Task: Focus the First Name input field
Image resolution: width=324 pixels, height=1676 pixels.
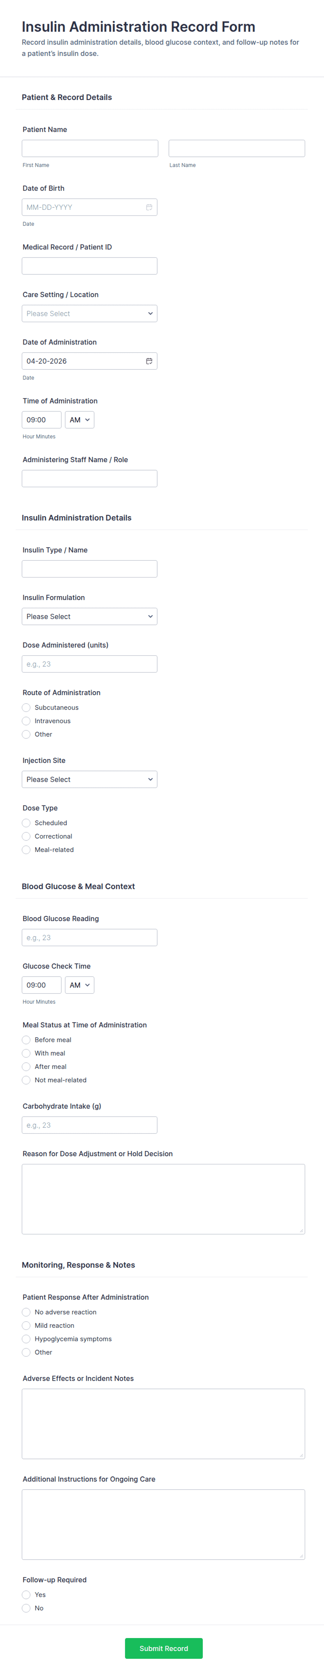Action: pos(90,148)
